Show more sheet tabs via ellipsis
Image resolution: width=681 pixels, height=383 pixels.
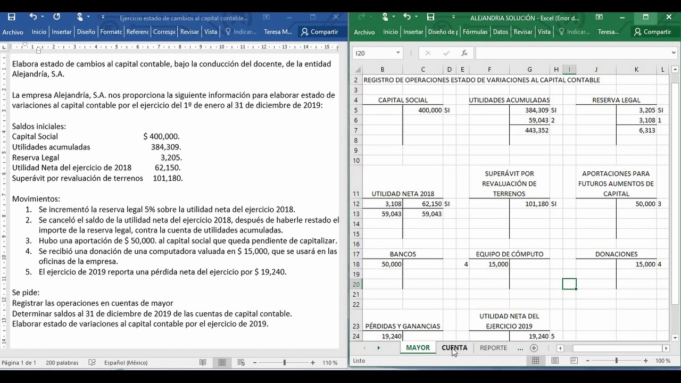(x=520, y=348)
